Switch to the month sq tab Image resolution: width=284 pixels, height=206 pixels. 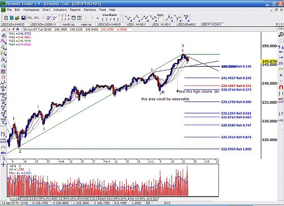tap(68, 24)
